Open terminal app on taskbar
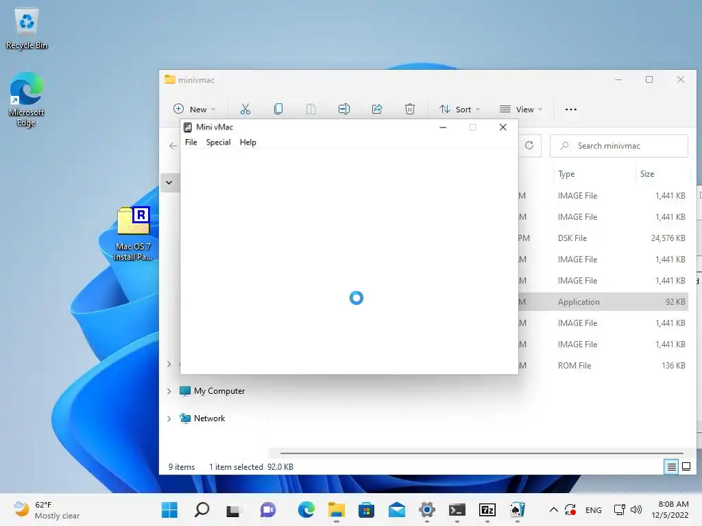 click(457, 510)
